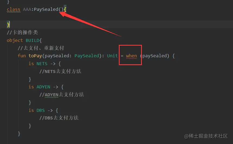
Task: Click the 'fun' keyword
Action: point(22,56)
